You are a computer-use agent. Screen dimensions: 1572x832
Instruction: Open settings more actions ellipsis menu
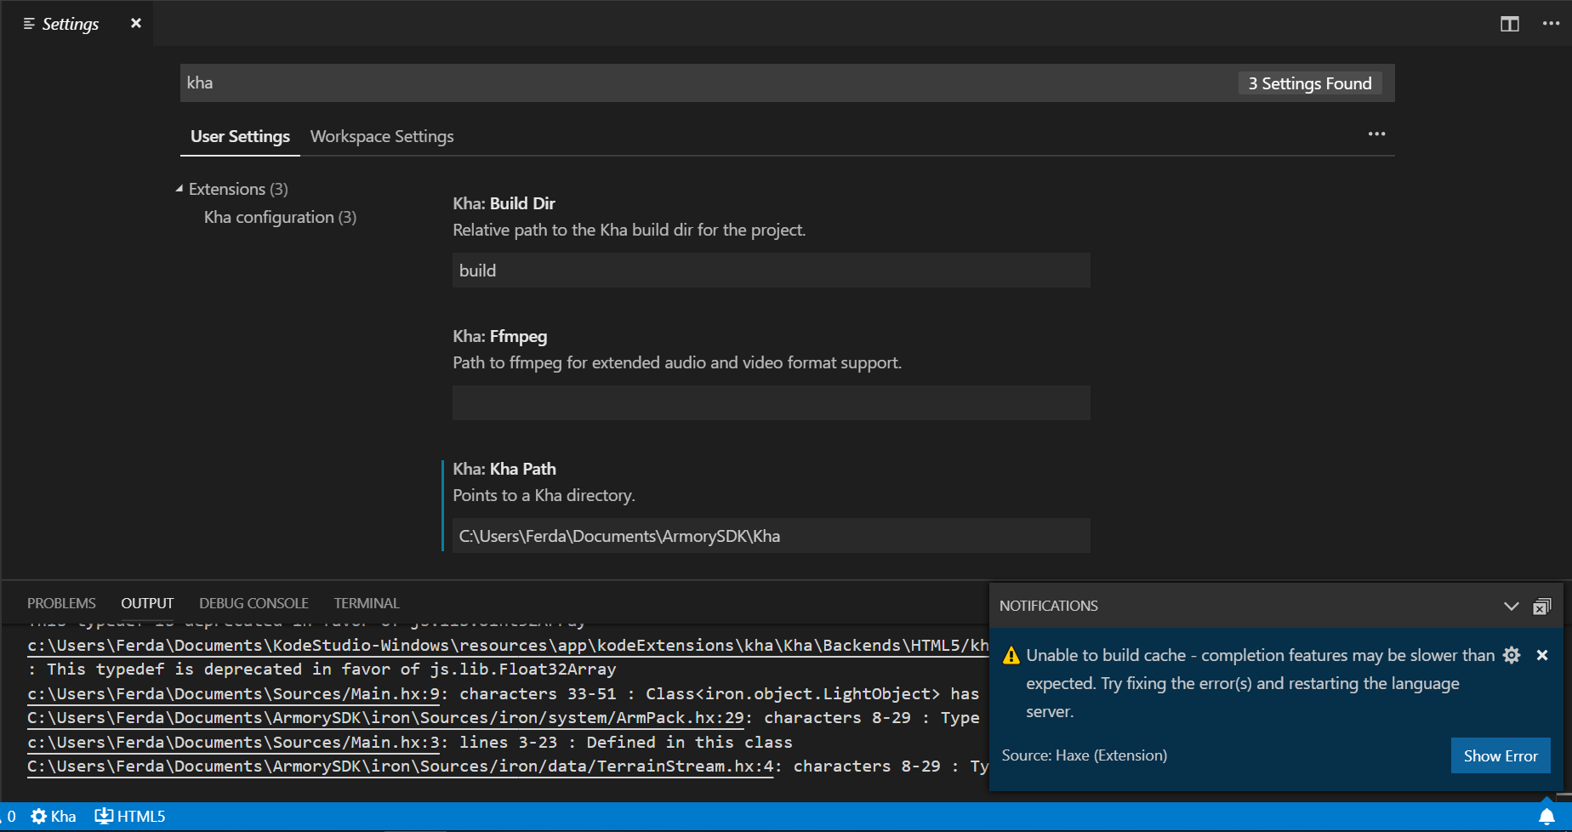pyautogui.click(x=1376, y=134)
